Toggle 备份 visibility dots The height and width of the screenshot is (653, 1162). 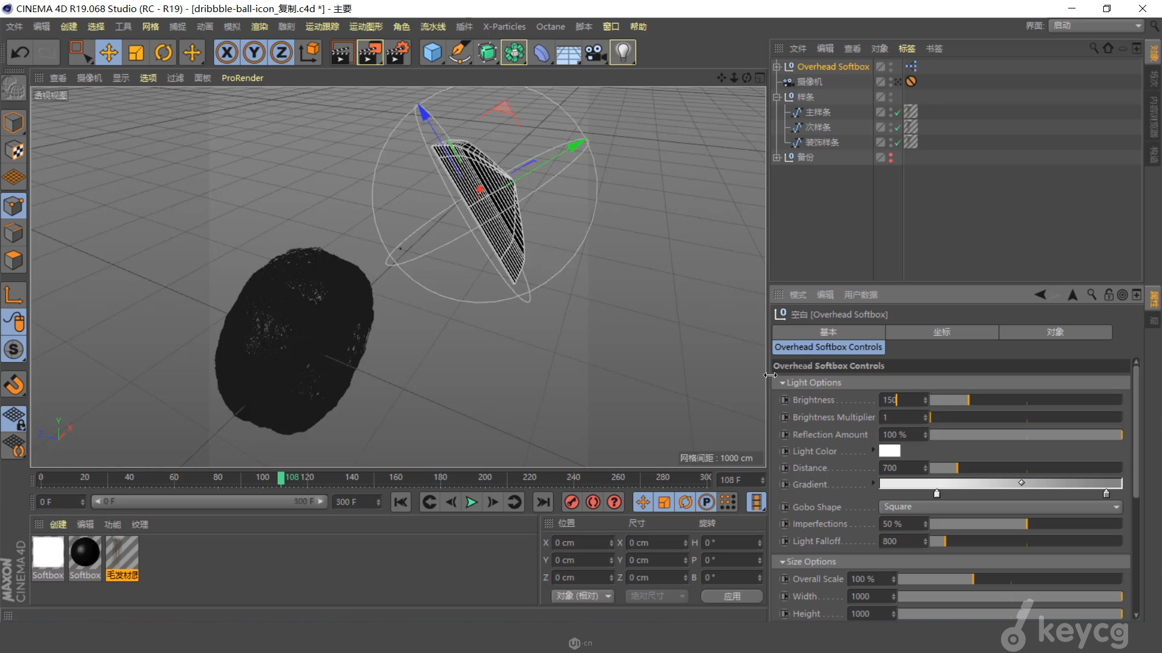coord(891,157)
